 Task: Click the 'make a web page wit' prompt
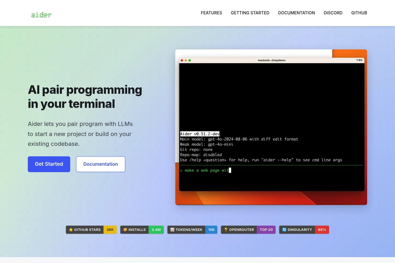(206, 170)
